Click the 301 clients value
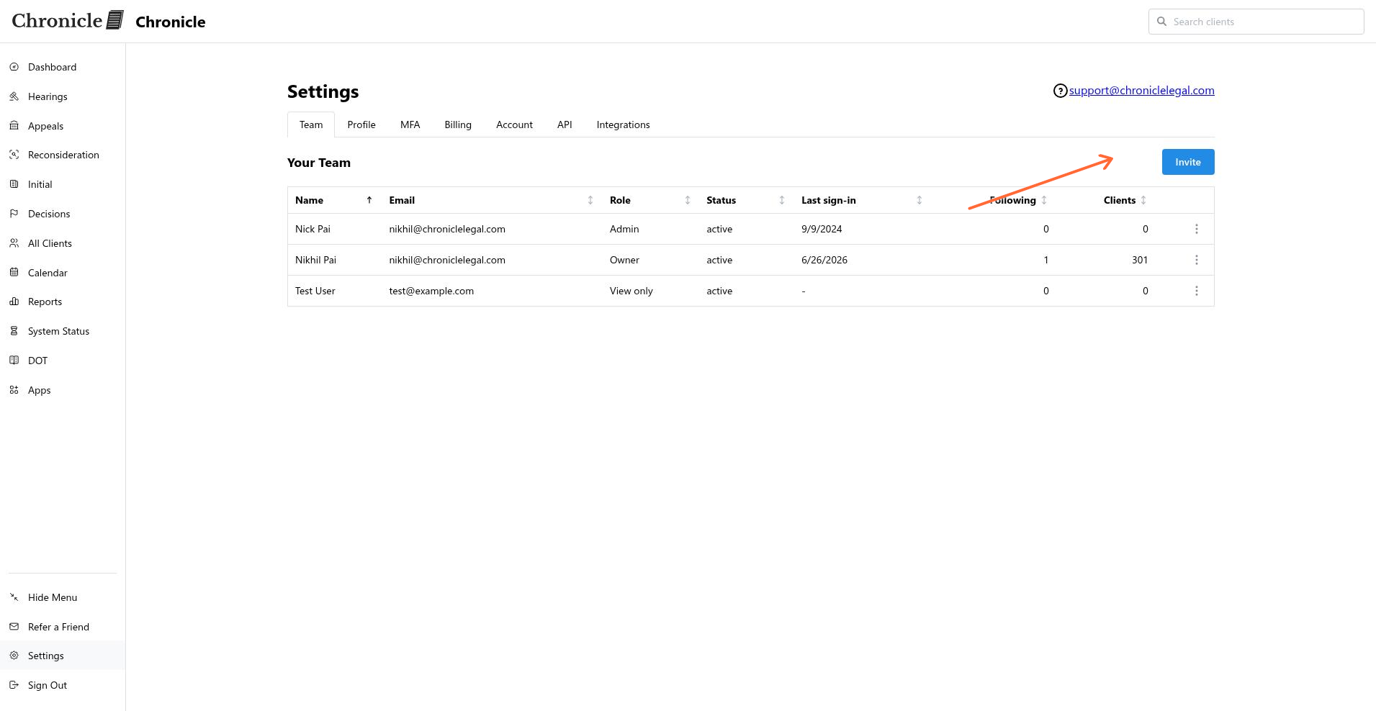The height and width of the screenshot is (711, 1376). click(1139, 260)
